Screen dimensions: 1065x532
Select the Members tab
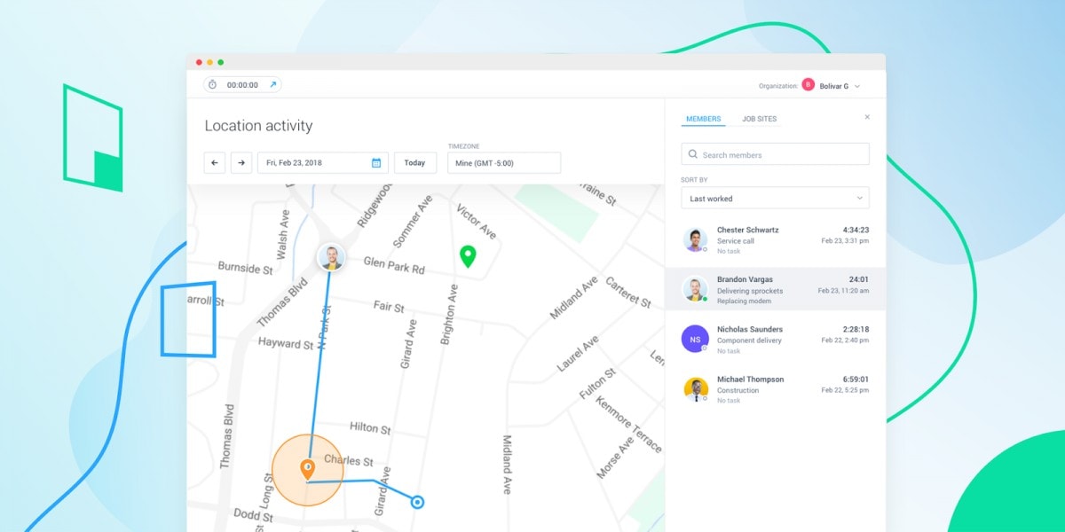point(704,118)
